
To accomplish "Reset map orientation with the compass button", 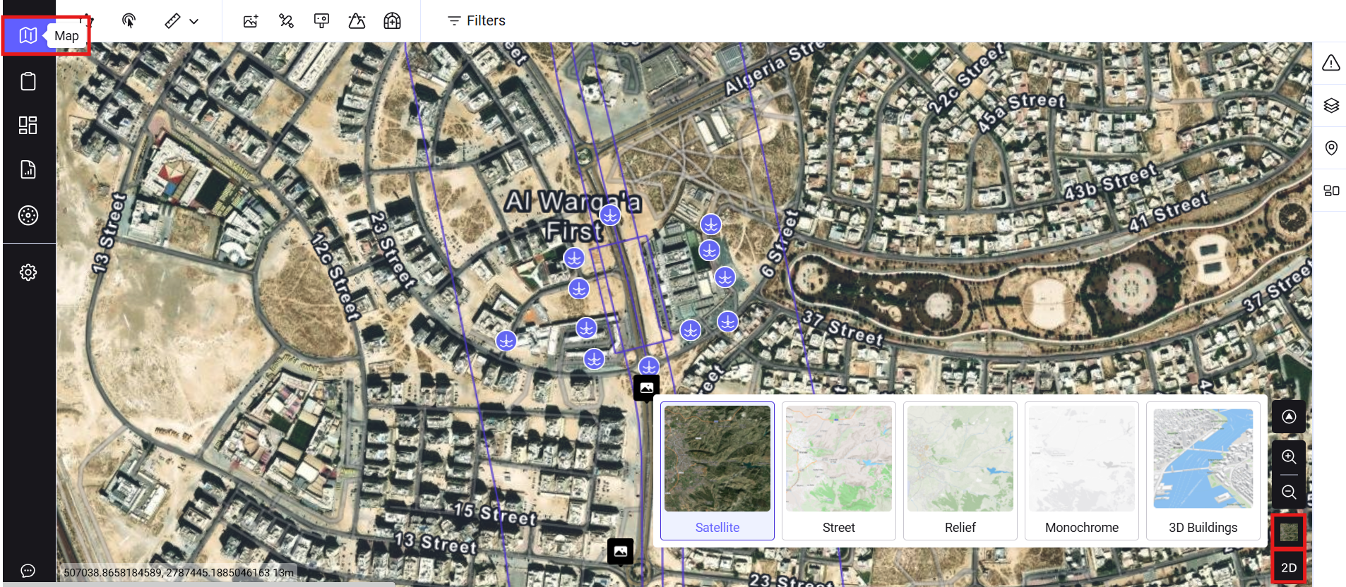I will 1289,416.
